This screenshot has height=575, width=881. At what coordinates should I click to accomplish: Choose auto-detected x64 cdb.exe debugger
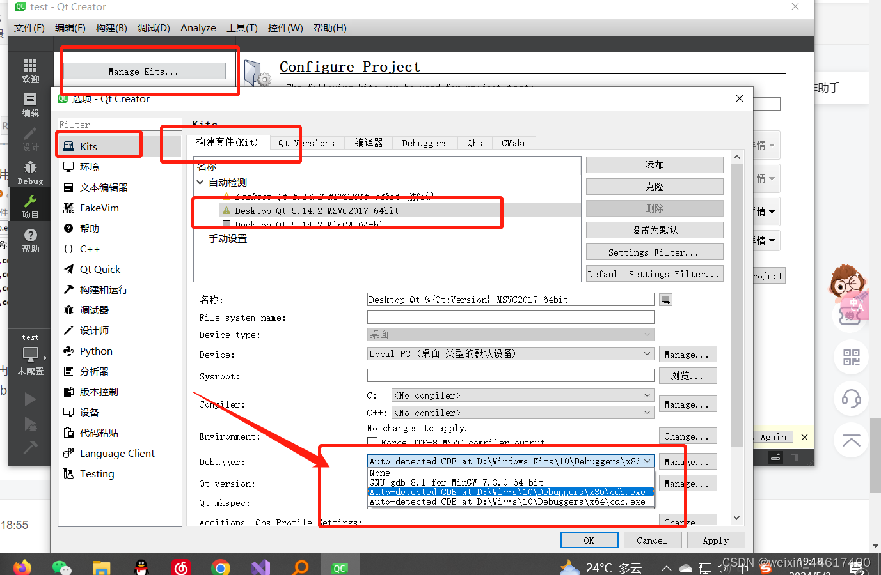click(511, 502)
